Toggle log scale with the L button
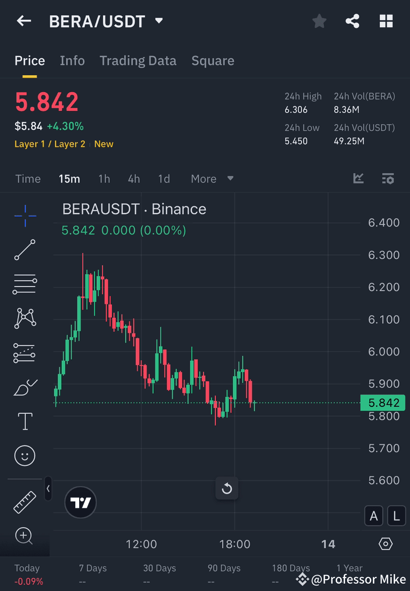Image resolution: width=410 pixels, height=591 pixels. click(396, 516)
